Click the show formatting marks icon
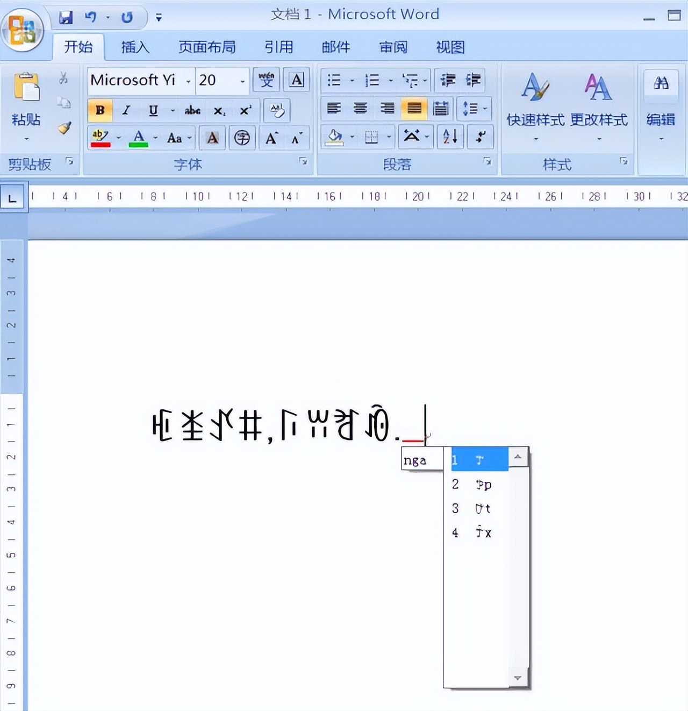Image resolution: width=688 pixels, height=711 pixels. click(479, 137)
